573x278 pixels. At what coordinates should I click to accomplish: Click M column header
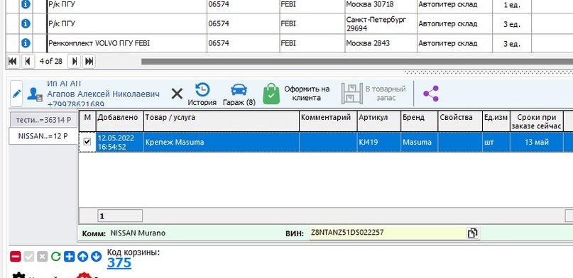pos(87,121)
